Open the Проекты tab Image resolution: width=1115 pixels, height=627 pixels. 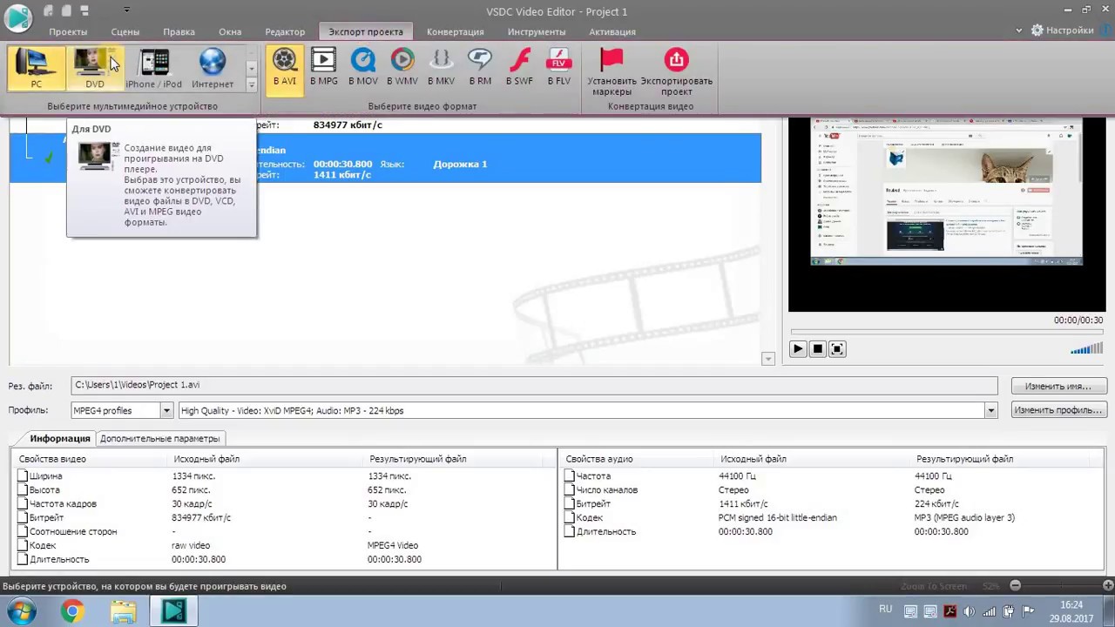pyautogui.click(x=68, y=31)
